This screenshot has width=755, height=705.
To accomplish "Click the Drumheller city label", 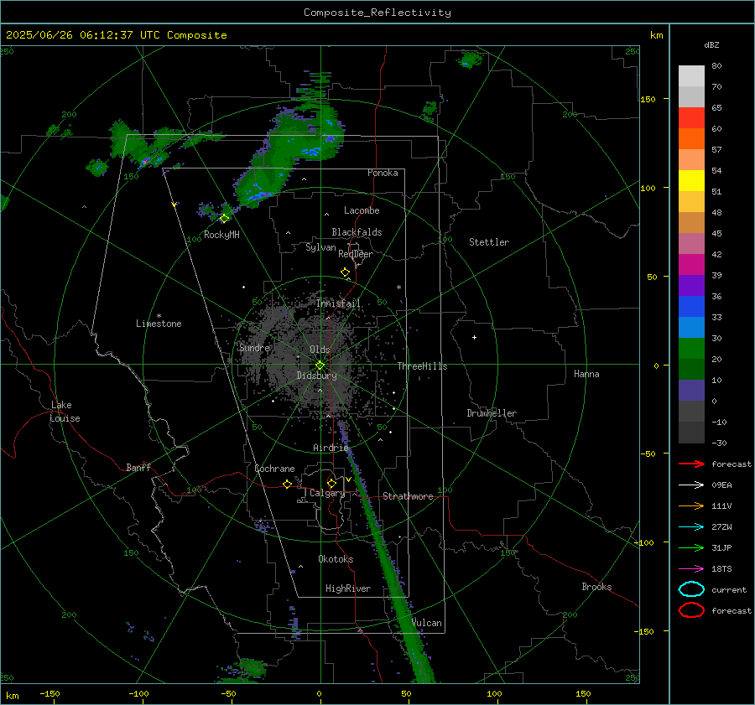I will tap(492, 413).
